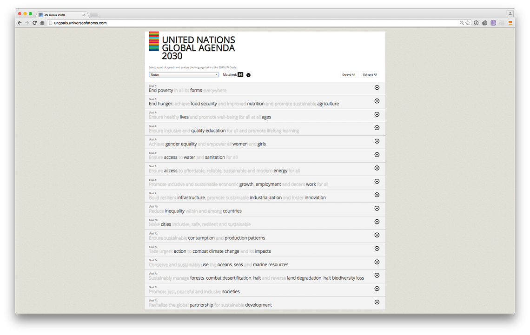Expand Goal 12 consumption patterns row
The image size is (530, 335).
click(377, 235)
